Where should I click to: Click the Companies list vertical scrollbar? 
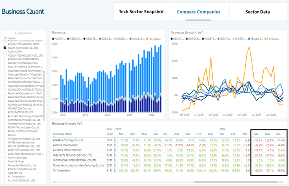44,95
